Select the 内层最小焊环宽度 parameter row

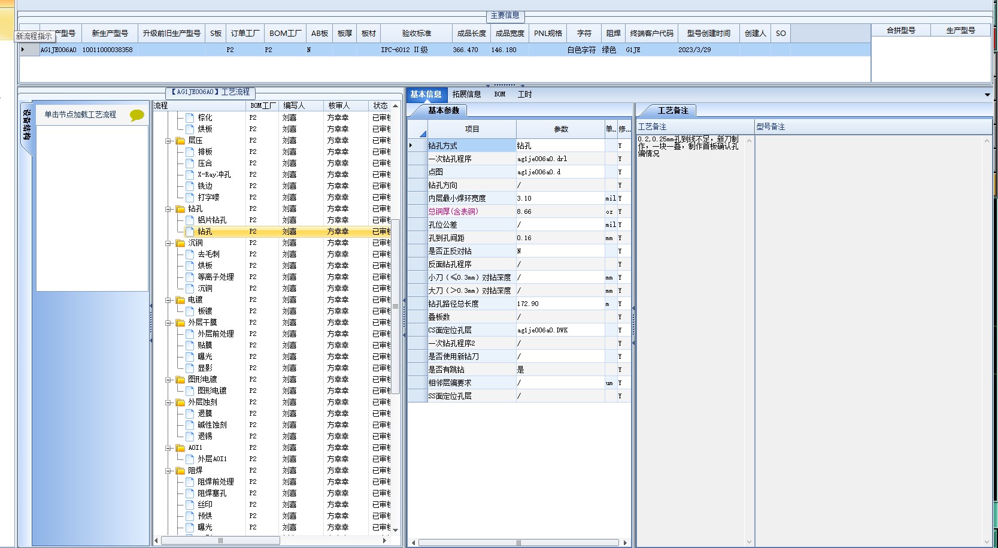520,198
